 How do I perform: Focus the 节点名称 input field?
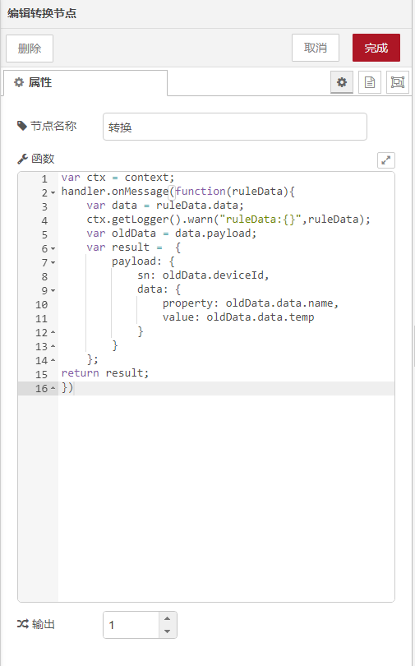click(x=235, y=127)
